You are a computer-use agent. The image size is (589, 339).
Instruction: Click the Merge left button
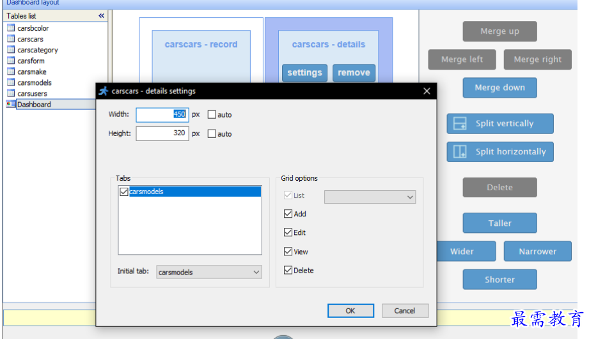pos(462,59)
